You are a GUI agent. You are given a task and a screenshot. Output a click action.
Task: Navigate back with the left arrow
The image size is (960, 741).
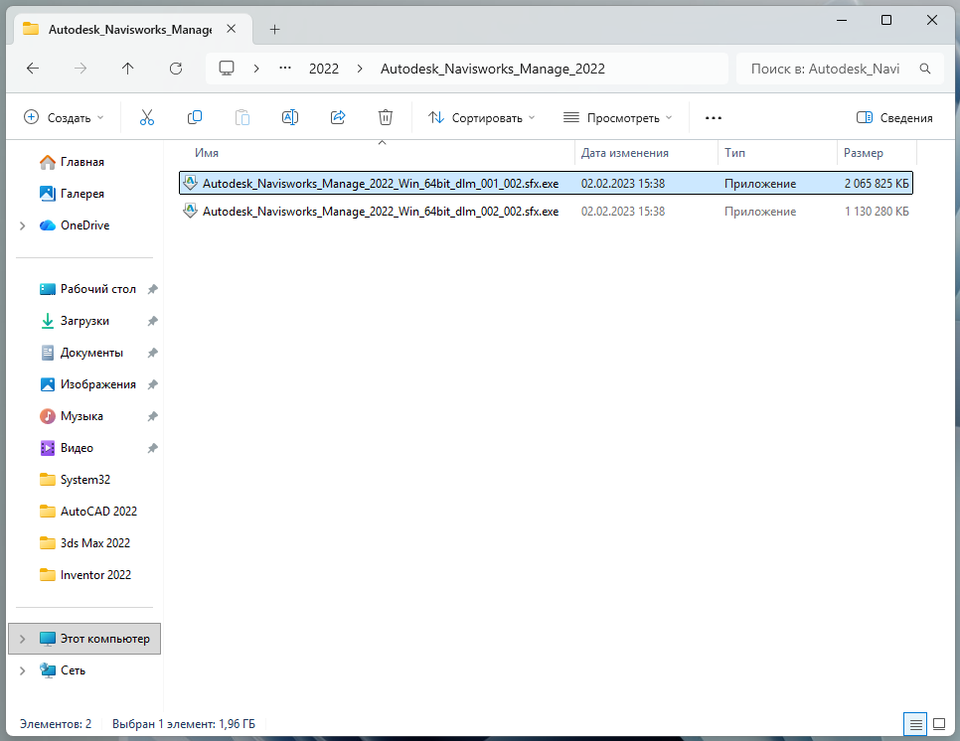coord(33,69)
